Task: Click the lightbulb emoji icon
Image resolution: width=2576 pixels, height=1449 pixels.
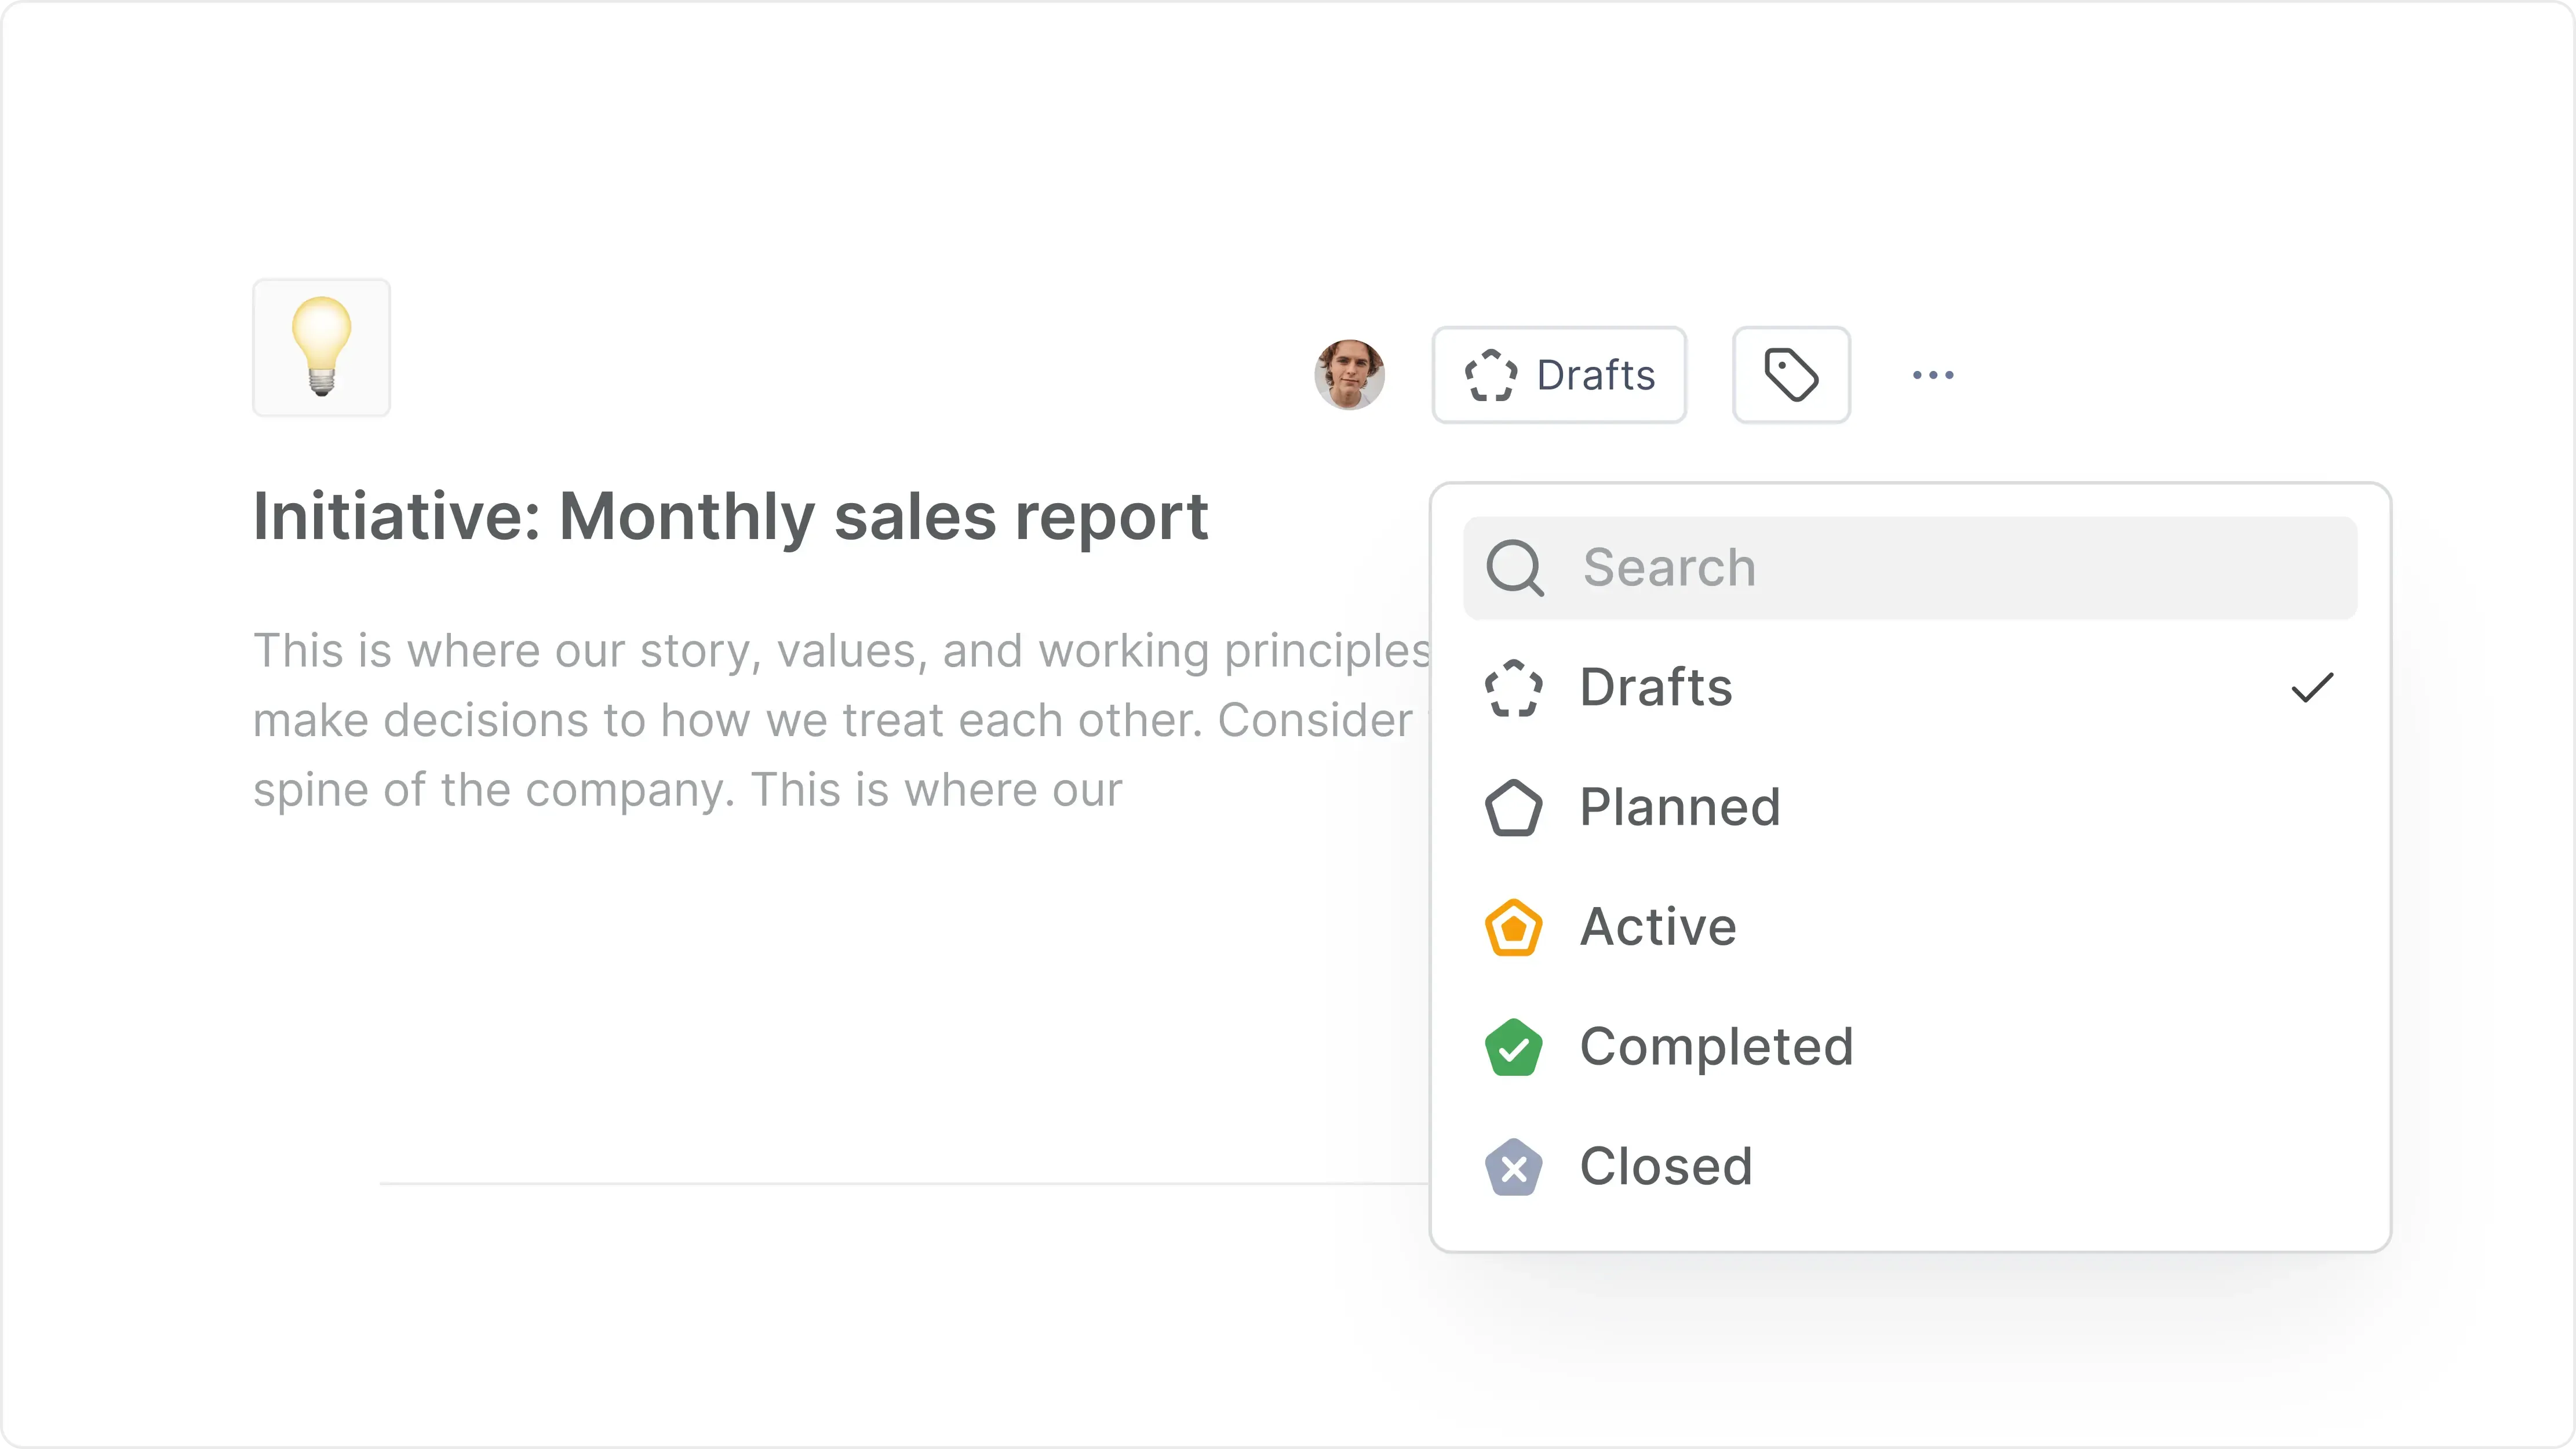Action: [x=321, y=347]
